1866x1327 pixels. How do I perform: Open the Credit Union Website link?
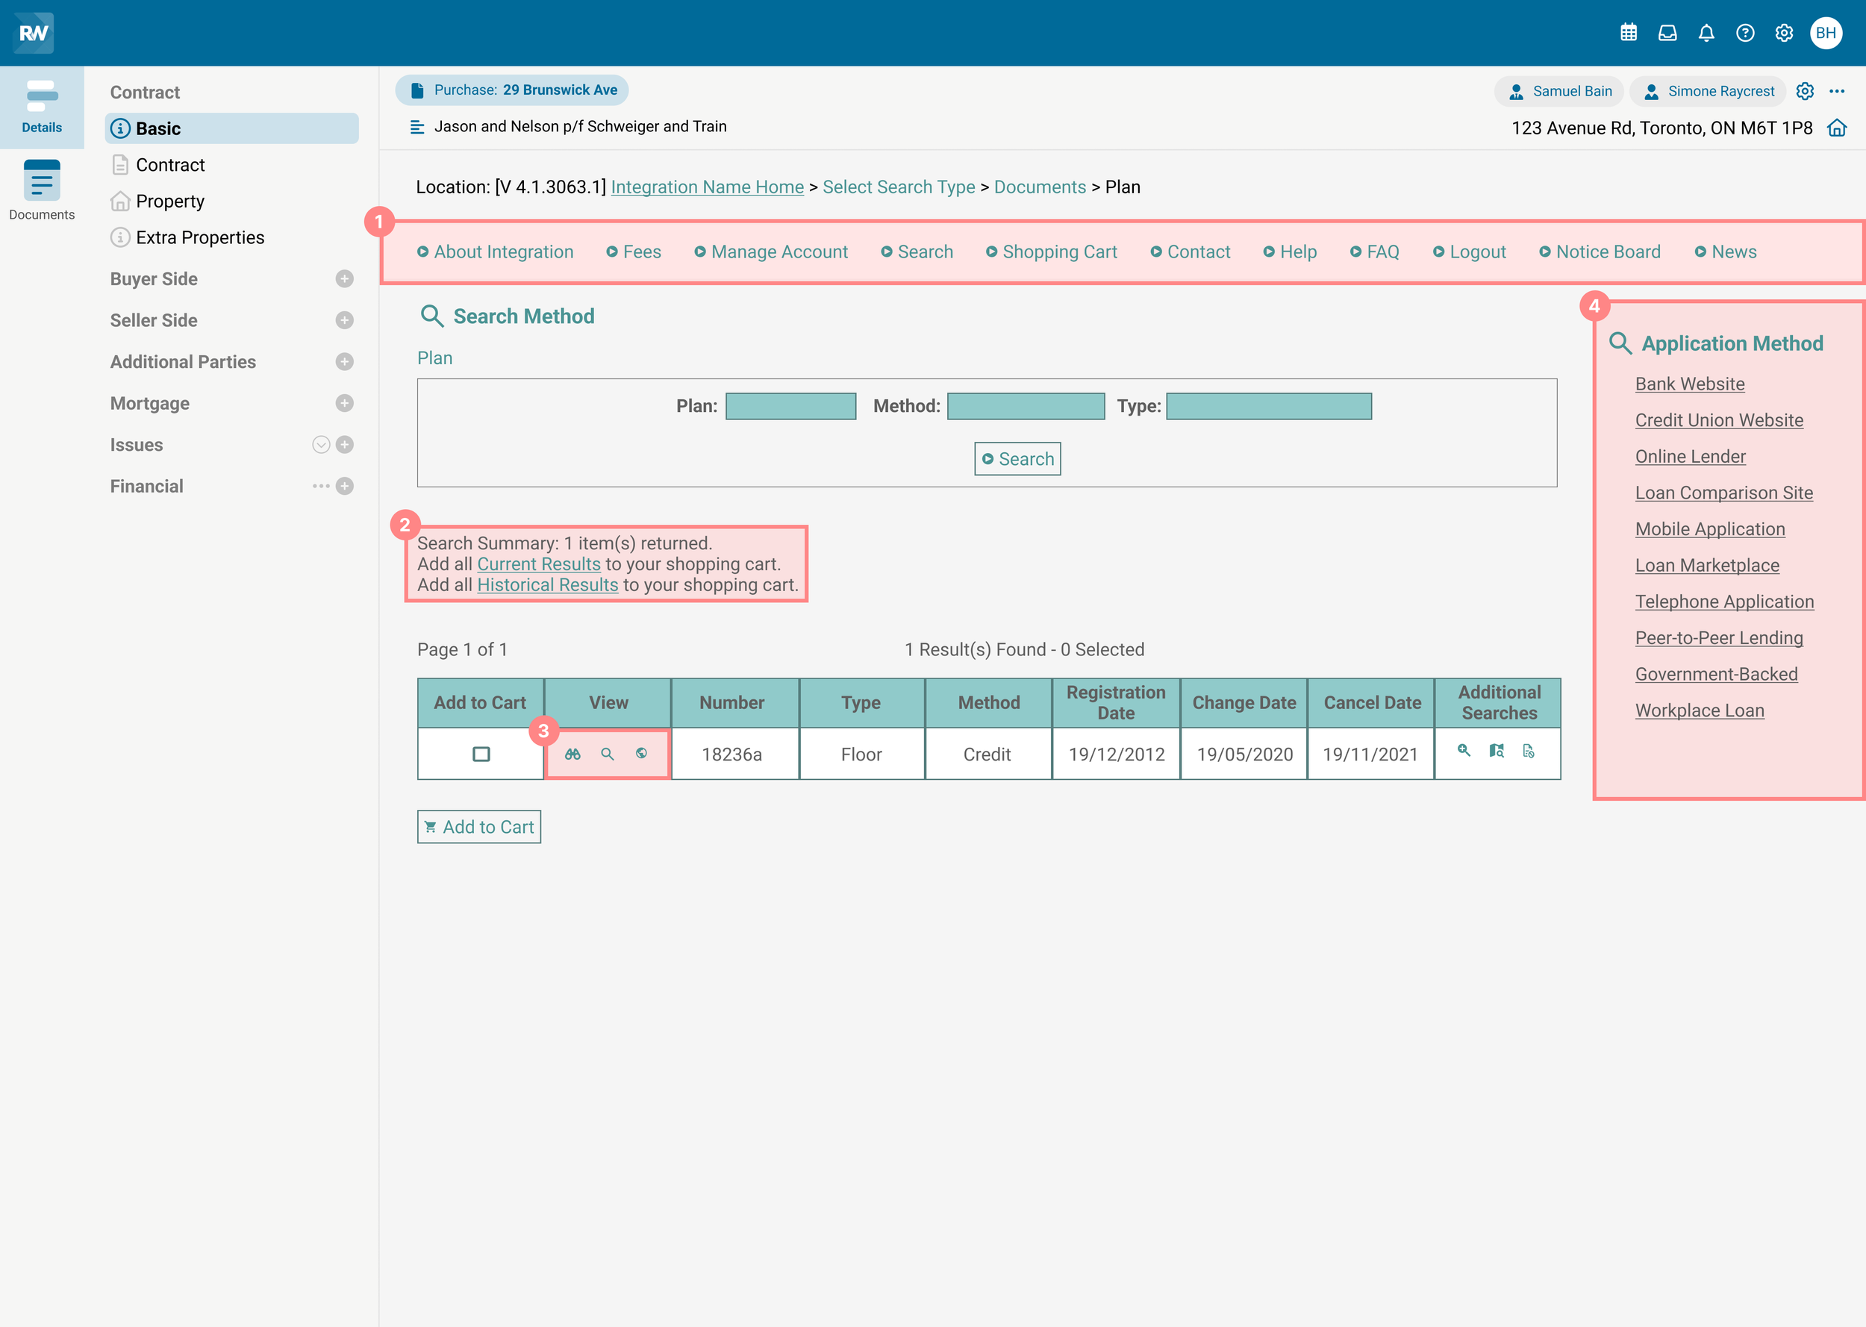pos(1719,420)
